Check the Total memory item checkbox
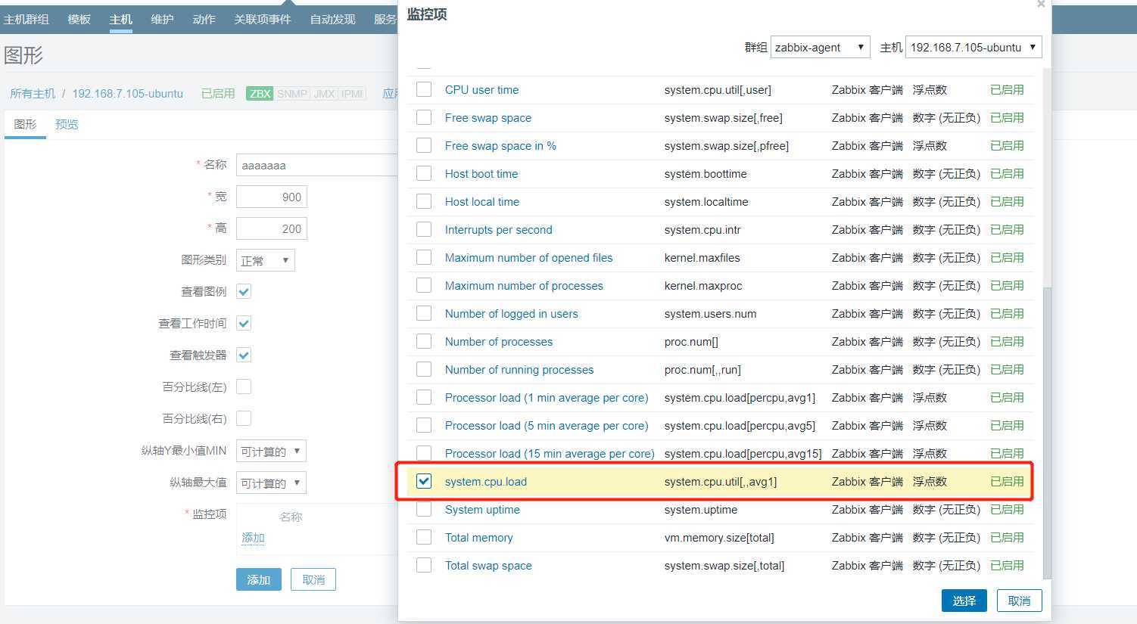The width and height of the screenshot is (1137, 624). coord(424,537)
